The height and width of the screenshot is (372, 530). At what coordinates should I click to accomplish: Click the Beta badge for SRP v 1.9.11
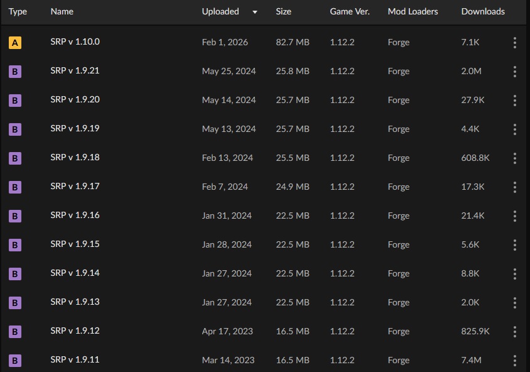point(15,361)
